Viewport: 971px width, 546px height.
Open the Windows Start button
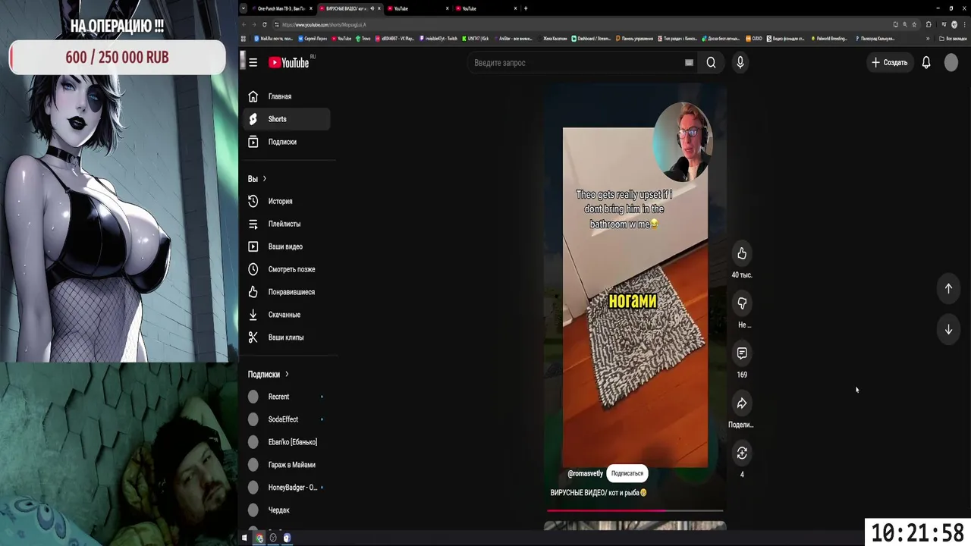pyautogui.click(x=244, y=538)
